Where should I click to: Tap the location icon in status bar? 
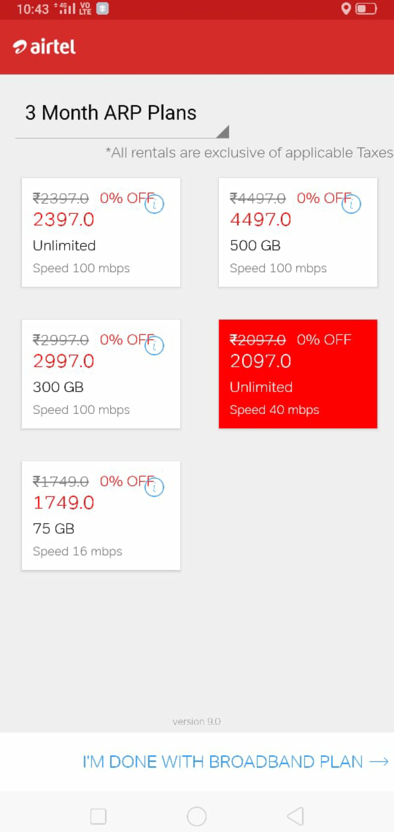[346, 9]
